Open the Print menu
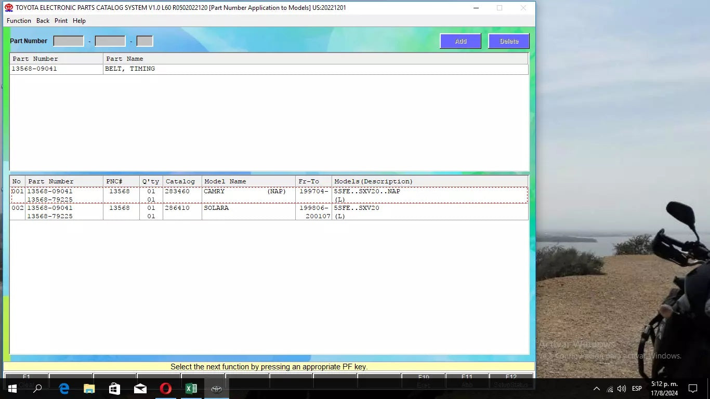Screen dimensions: 710x399 (61, 21)
